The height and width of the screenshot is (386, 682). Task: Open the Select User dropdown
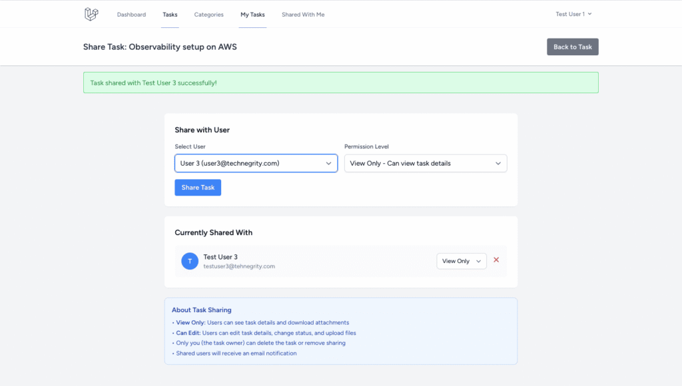pos(256,163)
